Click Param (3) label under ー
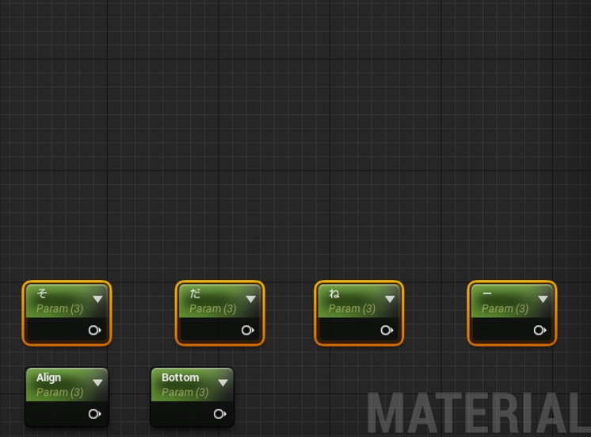The width and height of the screenshot is (591, 437). pyautogui.click(x=505, y=309)
